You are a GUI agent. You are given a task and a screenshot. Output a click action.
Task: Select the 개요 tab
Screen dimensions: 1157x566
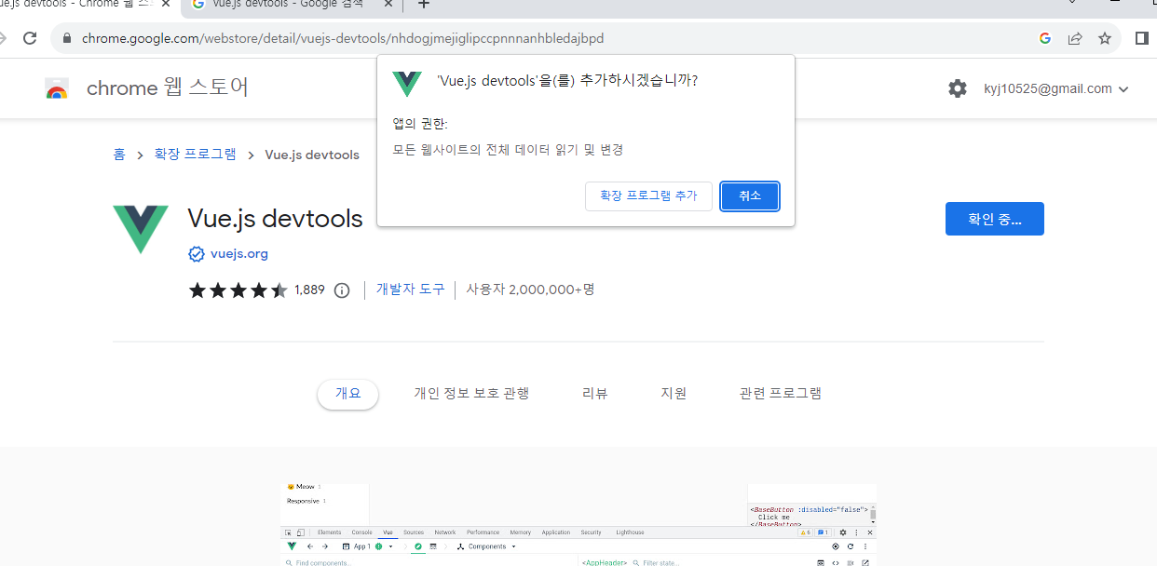347,394
